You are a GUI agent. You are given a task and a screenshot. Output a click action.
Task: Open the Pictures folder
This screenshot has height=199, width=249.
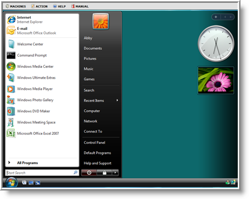click(90, 58)
